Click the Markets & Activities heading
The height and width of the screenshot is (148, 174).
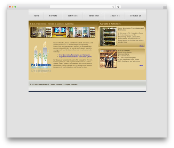pyautogui.click(x=110, y=24)
